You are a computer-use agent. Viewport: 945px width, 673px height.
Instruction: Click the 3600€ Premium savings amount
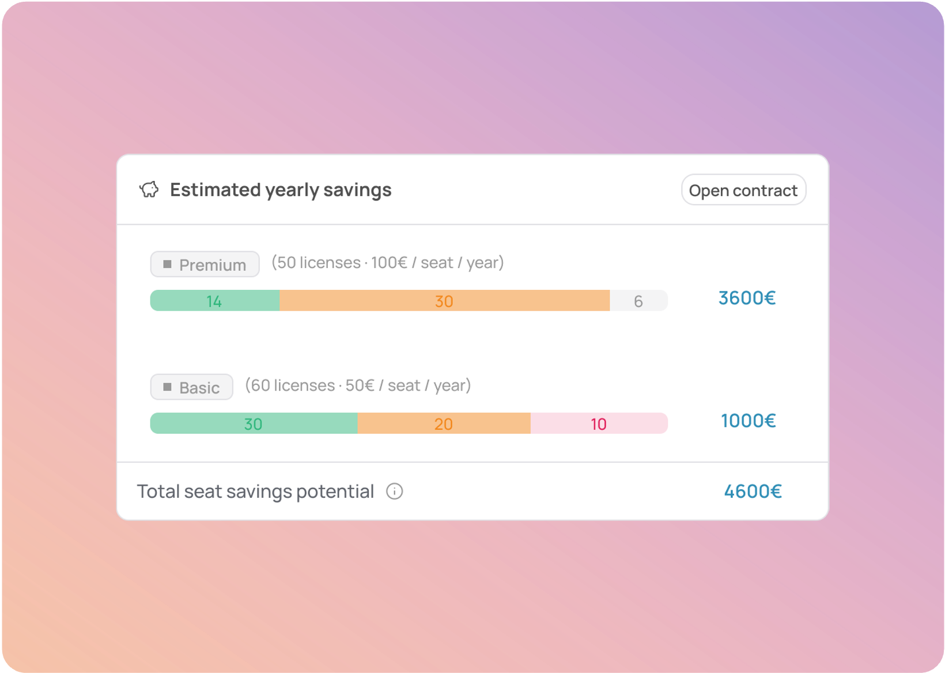tap(747, 298)
